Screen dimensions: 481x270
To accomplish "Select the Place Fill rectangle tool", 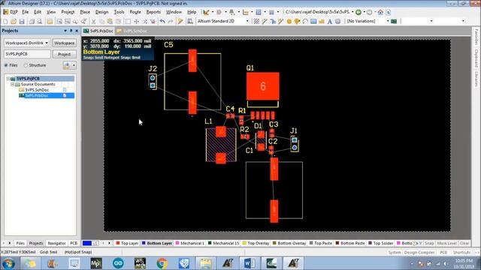I will coord(313,22).
